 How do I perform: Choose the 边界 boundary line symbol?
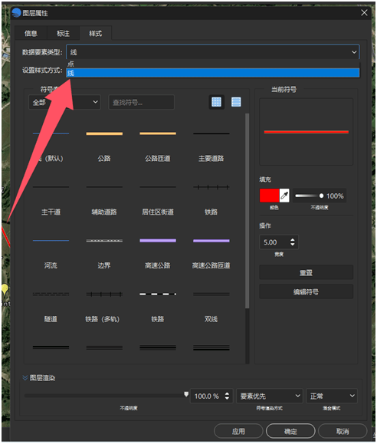(104, 252)
